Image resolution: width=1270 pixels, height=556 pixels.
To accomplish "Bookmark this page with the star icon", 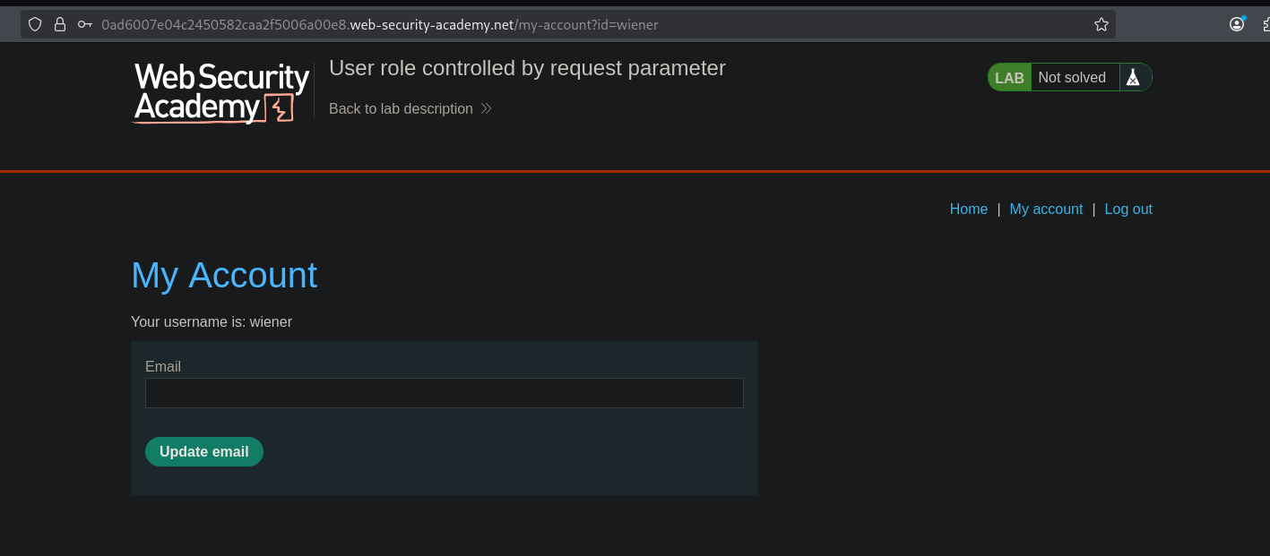I will click(x=1102, y=24).
